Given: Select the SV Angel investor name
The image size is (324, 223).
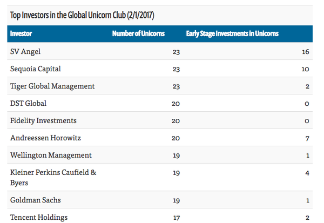Looking at the screenshot, I should [25, 51].
